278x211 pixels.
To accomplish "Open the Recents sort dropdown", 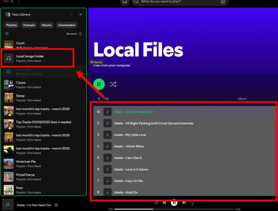I will coord(74,34).
